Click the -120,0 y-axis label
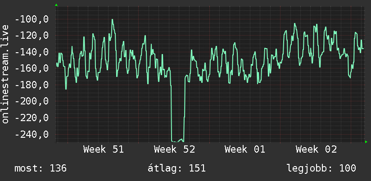Viewport: 371px width, 181px height. coord(32,36)
